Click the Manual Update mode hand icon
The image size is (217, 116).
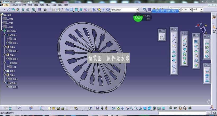pyautogui.click(x=58, y=10)
